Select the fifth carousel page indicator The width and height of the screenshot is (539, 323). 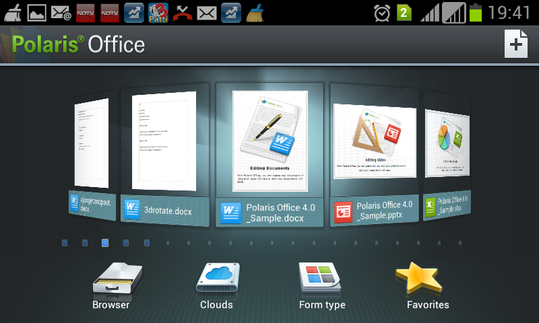tap(147, 243)
